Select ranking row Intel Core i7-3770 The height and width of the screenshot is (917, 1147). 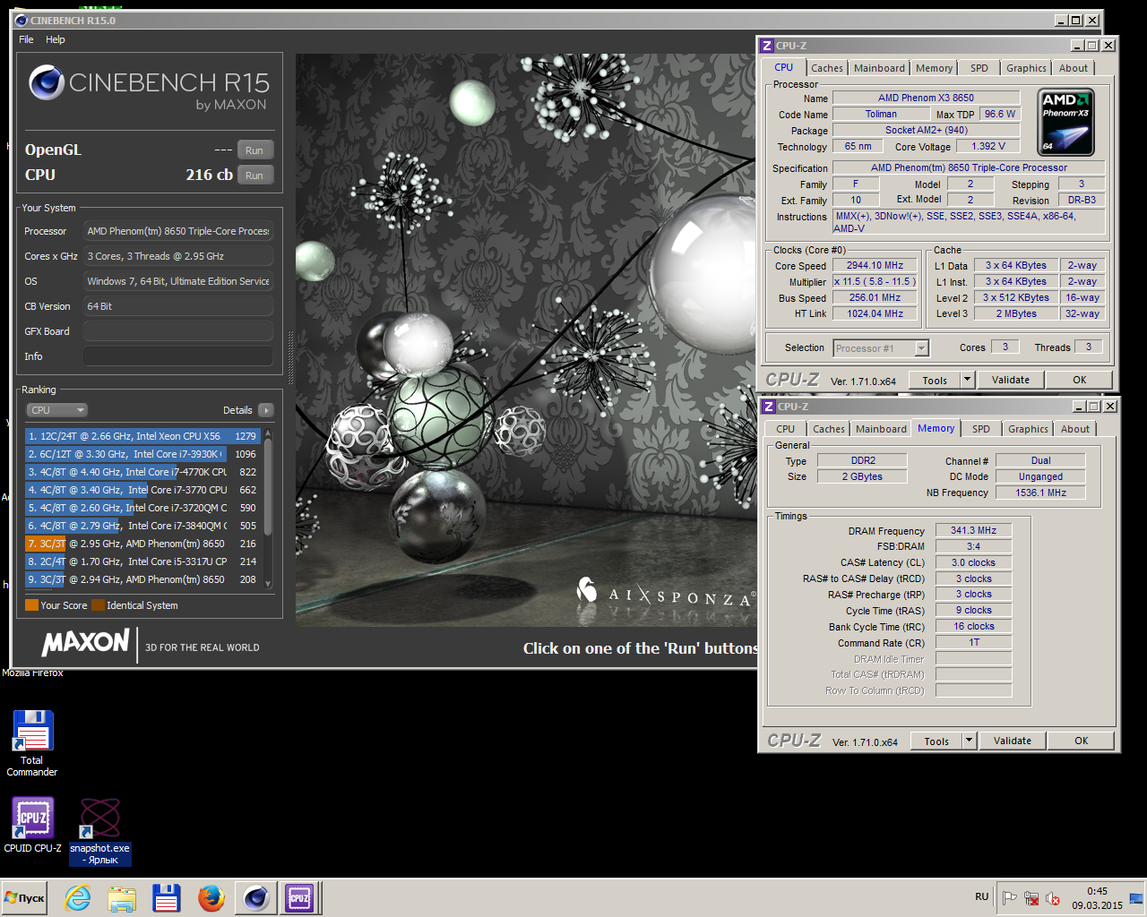click(142, 490)
